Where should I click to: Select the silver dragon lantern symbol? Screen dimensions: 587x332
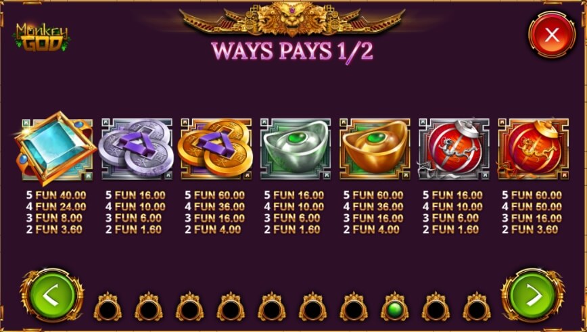454,149
